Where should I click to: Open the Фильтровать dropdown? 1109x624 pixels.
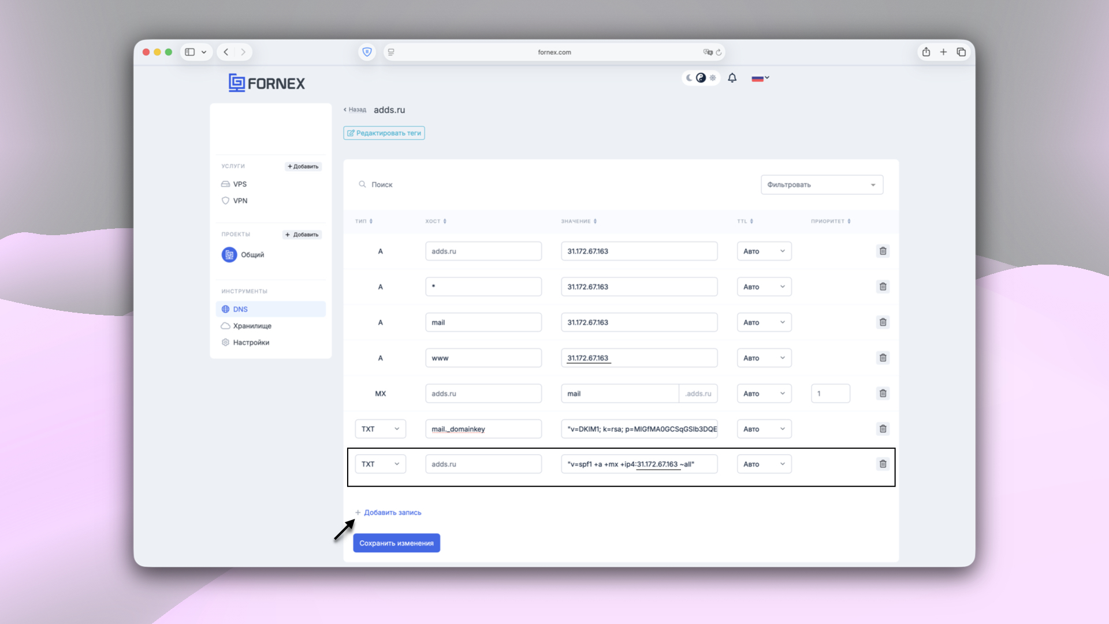tap(821, 185)
